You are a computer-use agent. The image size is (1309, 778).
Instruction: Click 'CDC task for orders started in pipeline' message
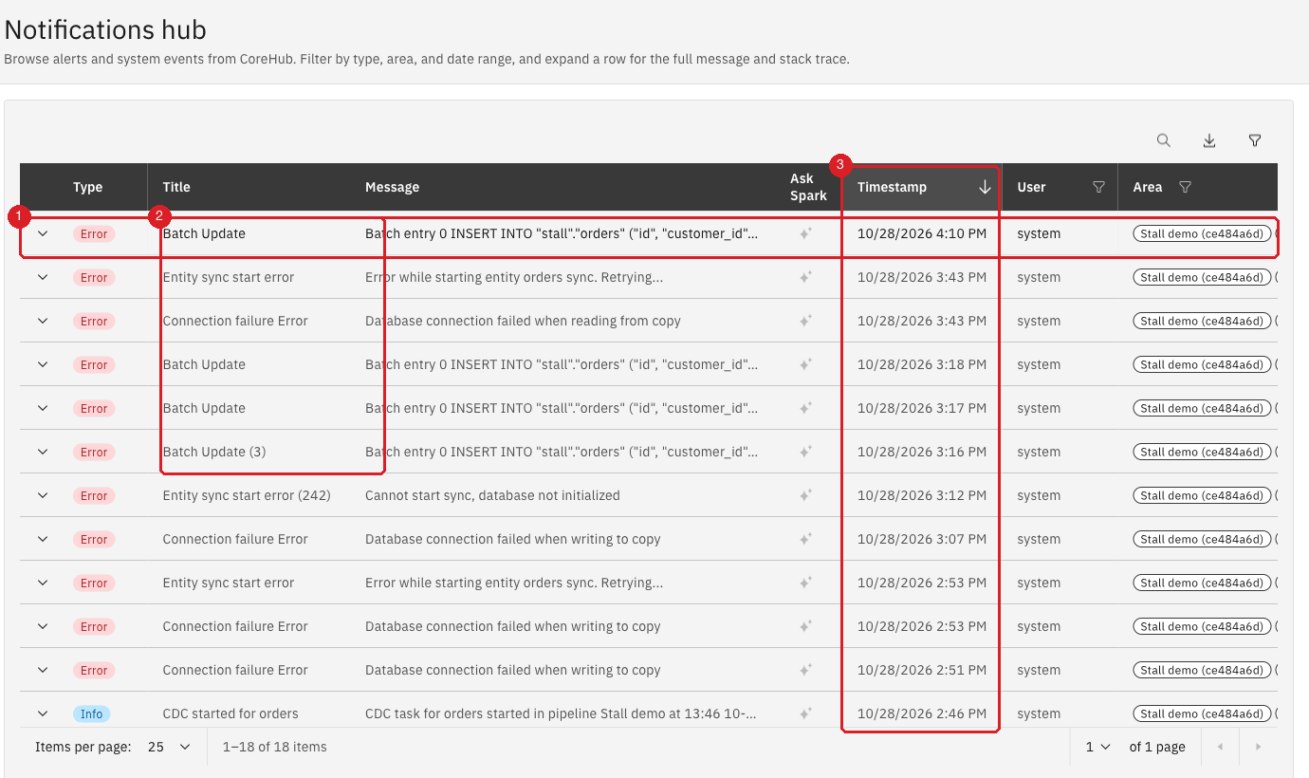click(561, 713)
